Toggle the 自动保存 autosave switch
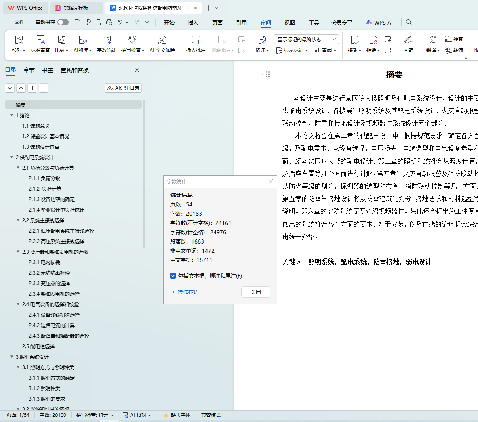 63,22
